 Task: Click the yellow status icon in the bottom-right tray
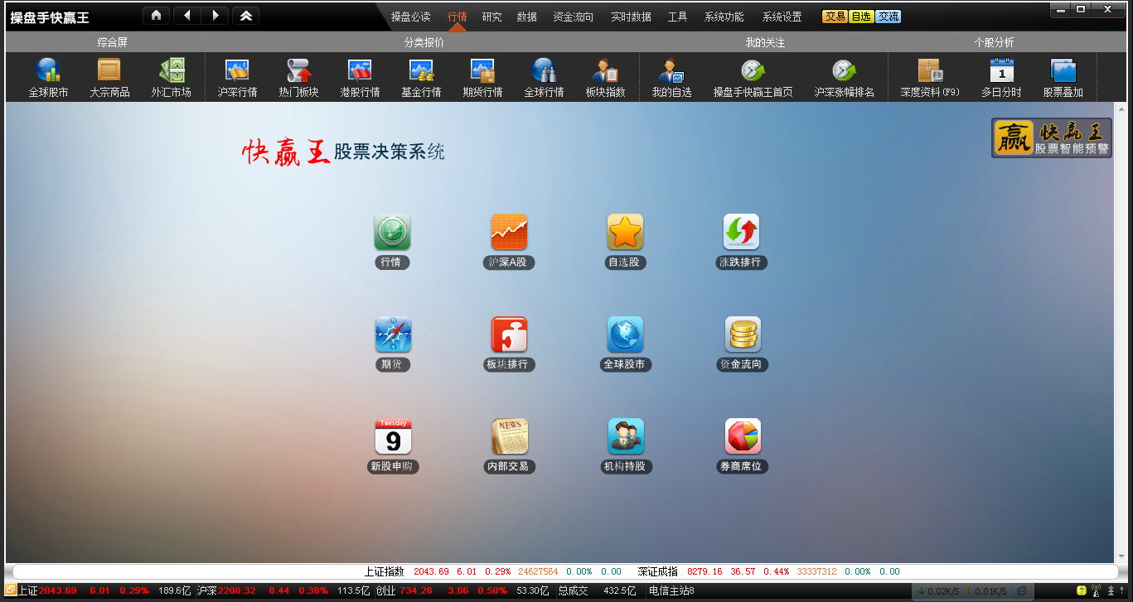[1082, 590]
